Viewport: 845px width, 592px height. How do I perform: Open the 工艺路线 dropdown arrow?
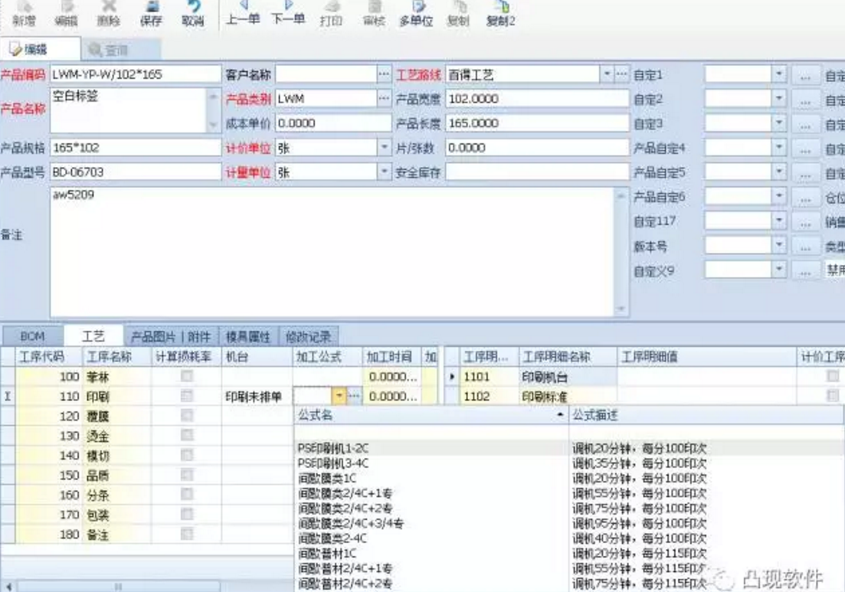click(607, 75)
